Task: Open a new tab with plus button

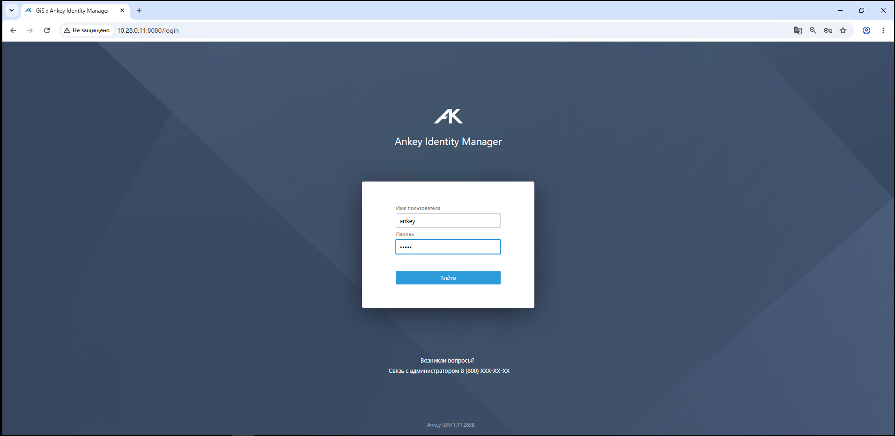Action: coord(139,10)
